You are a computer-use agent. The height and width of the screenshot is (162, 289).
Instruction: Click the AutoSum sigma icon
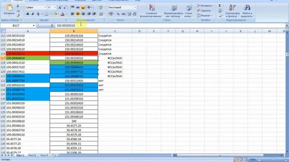(x=220, y=6)
